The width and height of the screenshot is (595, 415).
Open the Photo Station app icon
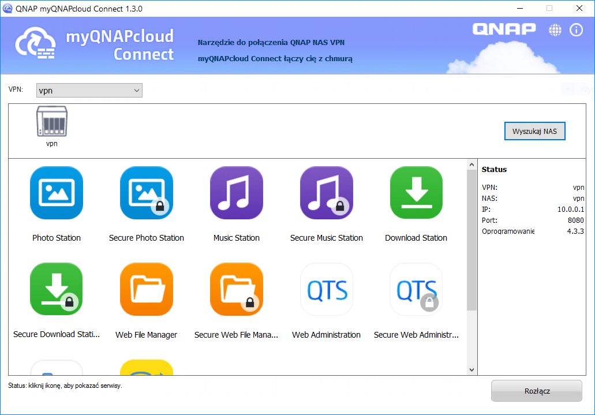pos(57,193)
